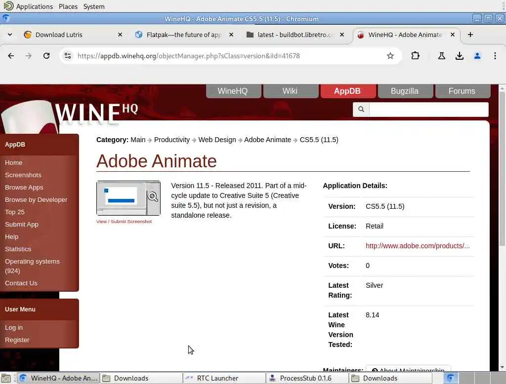This screenshot has width=506, height=384.
Task: Switch to ProcessStub 0.1.6 in the taskbar
Action: 307,378
